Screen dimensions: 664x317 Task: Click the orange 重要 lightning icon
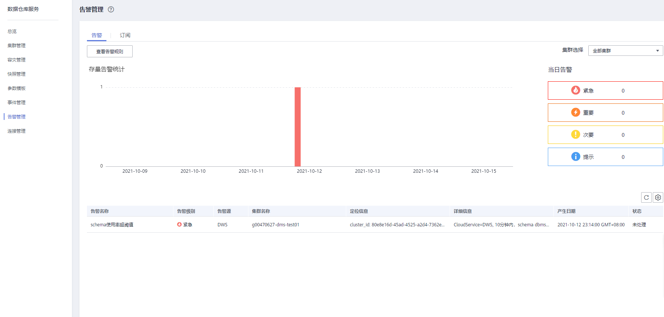coord(576,112)
